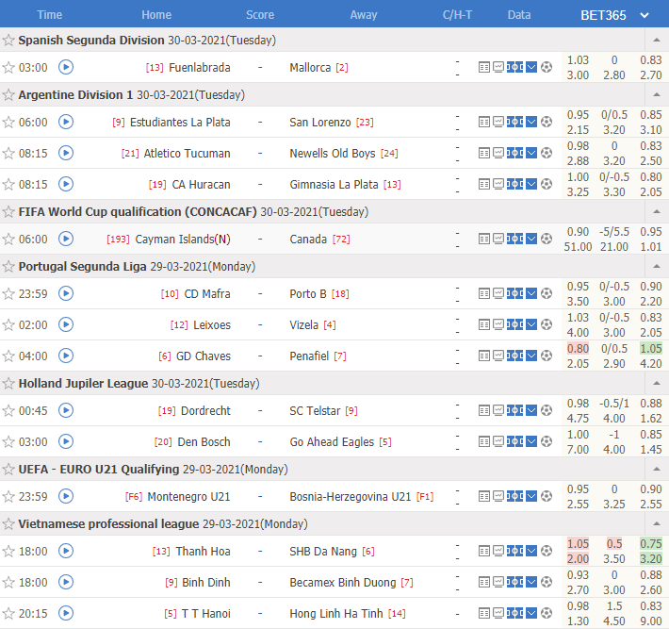Viewport: 669px width, 629px height.
Task: Open the Newells Old Boys team link
Action: point(333,154)
